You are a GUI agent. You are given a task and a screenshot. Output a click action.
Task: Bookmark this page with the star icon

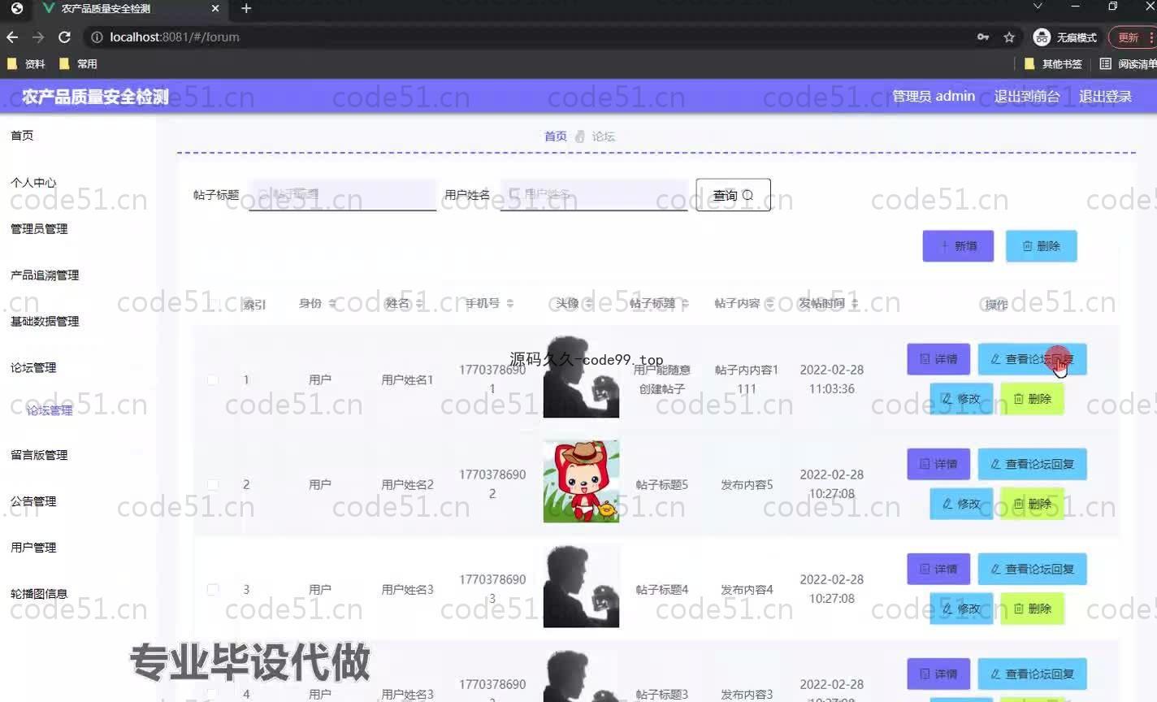pos(1009,37)
